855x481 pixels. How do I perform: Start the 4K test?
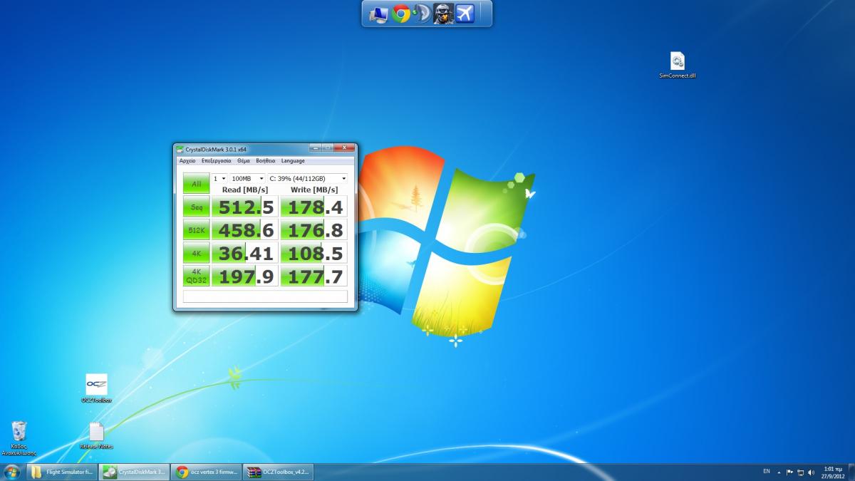[x=196, y=253]
